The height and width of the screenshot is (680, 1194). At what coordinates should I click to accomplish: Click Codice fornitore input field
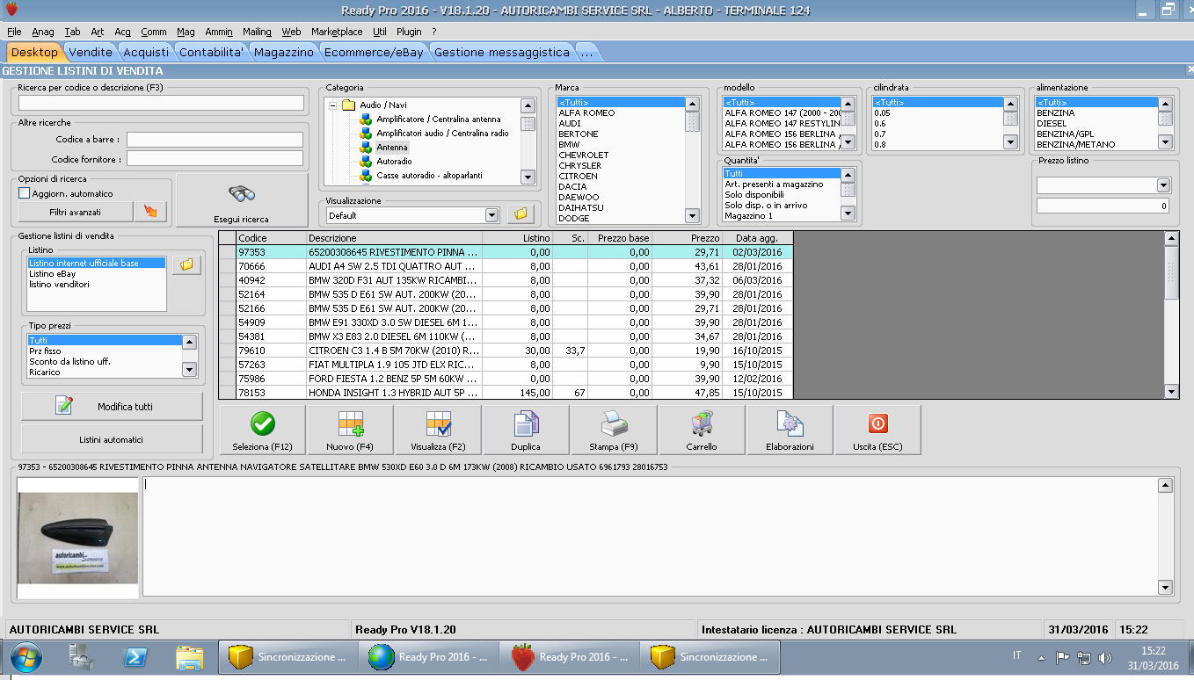215,159
